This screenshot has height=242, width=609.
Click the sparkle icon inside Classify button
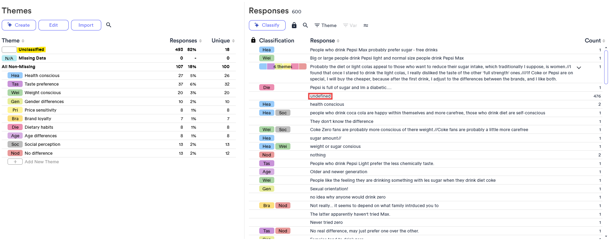coord(256,25)
